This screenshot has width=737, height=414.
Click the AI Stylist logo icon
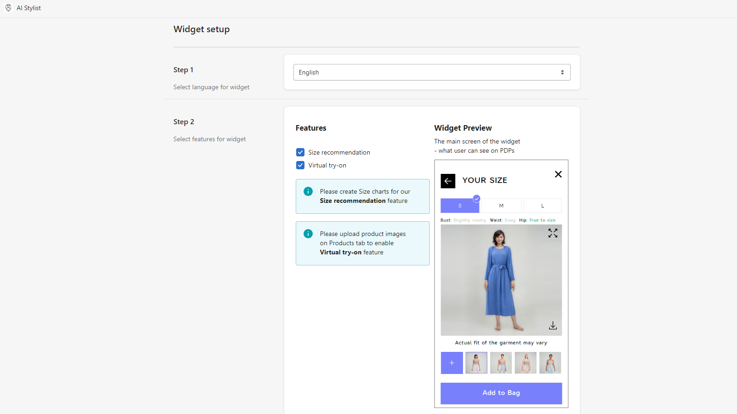(8, 8)
